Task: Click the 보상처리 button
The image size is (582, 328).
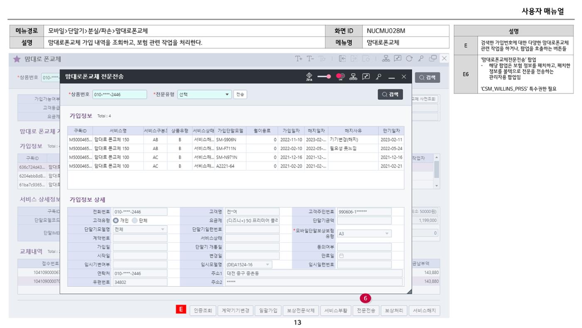Action: [394, 310]
